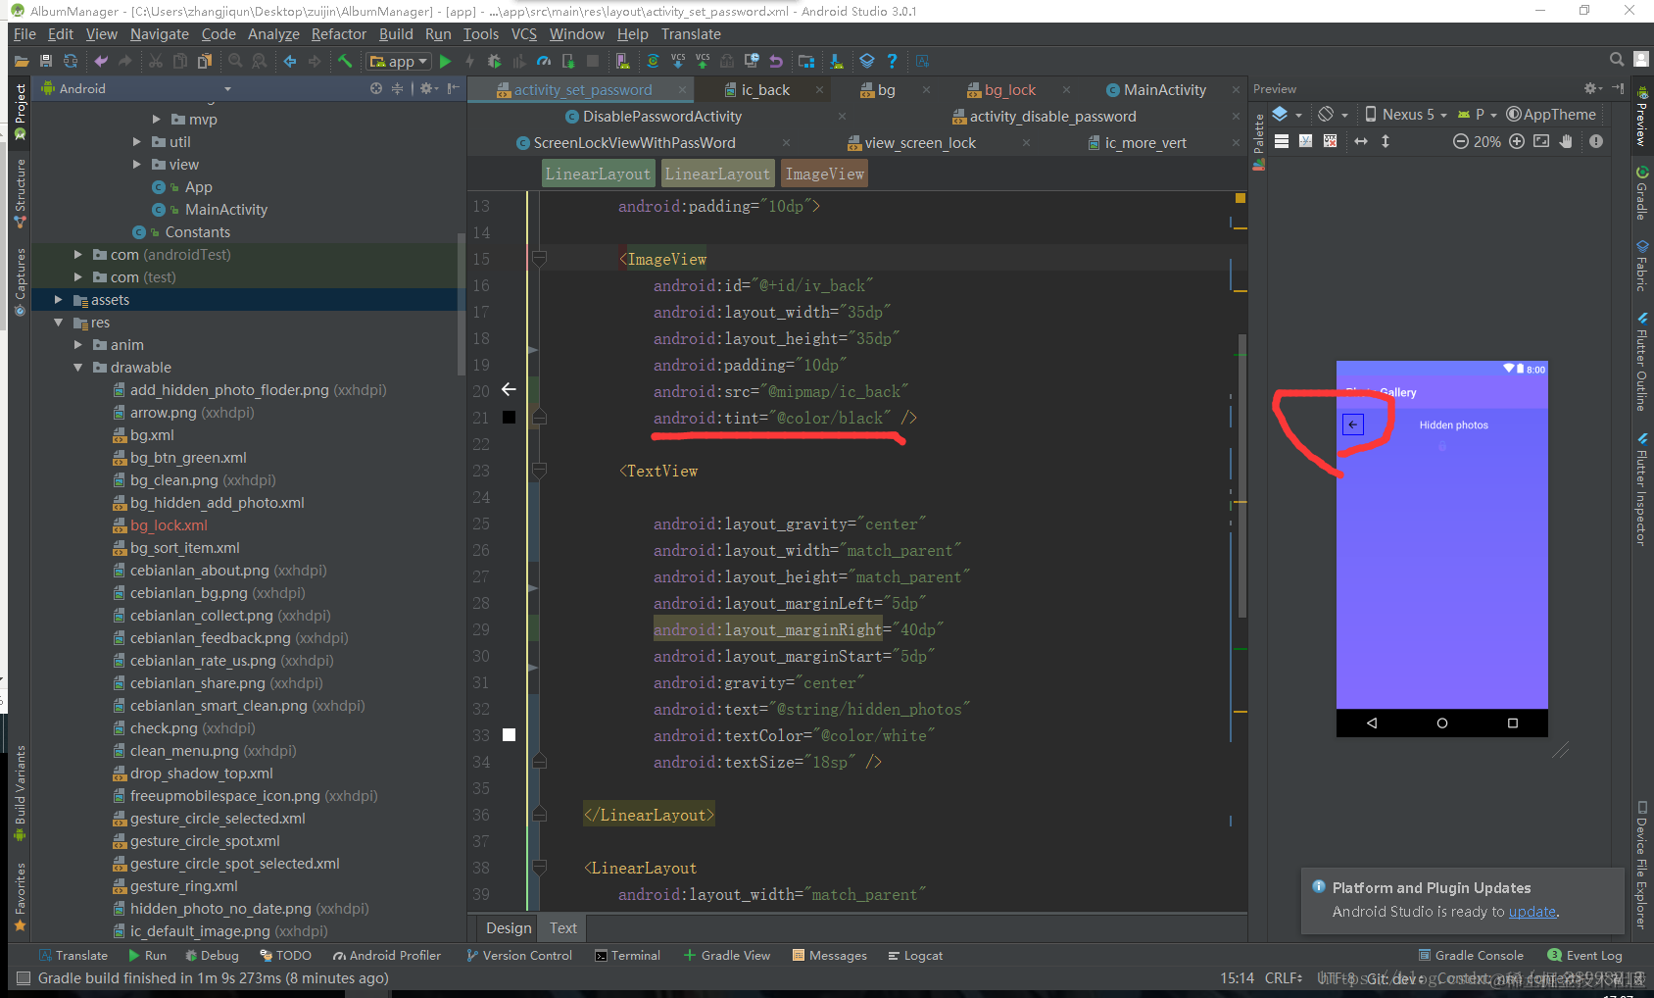Switch to the Design editor mode
The image size is (1654, 998).
pyautogui.click(x=509, y=928)
